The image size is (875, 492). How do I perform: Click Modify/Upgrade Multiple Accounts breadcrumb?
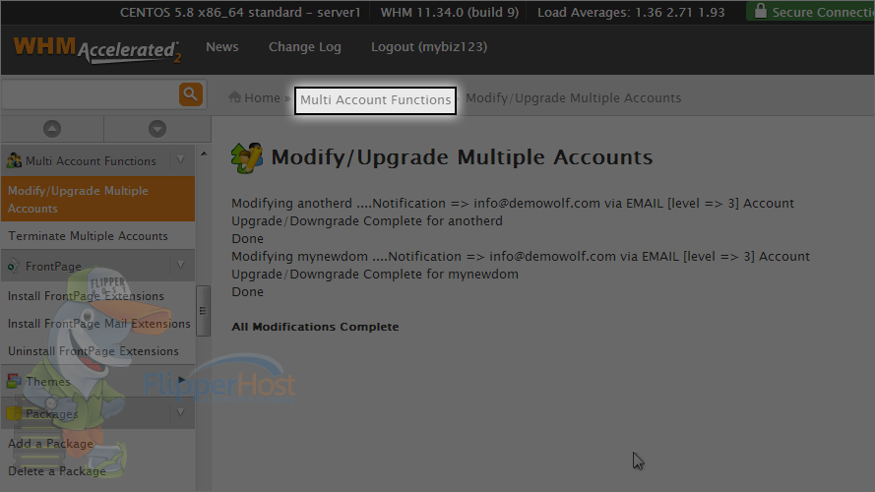point(573,98)
